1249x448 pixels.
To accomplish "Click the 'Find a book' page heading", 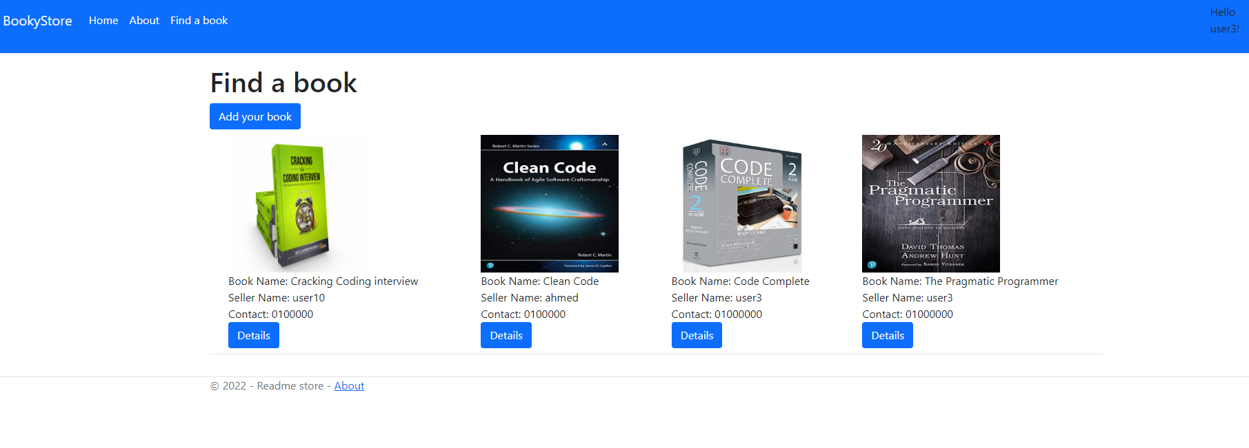I will [x=283, y=83].
